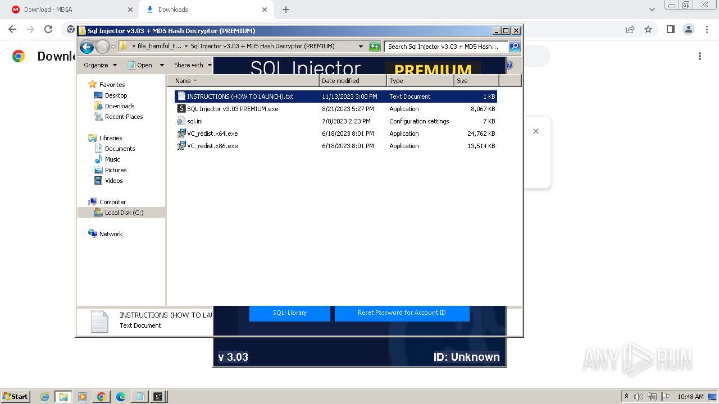Click the Explorer help question-mark icon
This screenshot has width=719, height=404.
pyautogui.click(x=509, y=65)
